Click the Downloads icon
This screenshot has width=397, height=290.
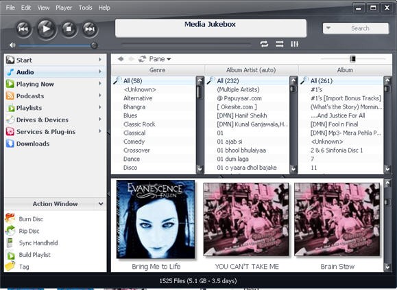[x=10, y=144]
